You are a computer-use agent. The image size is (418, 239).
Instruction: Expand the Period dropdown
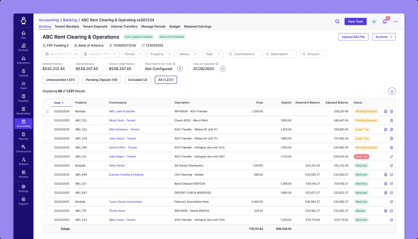click(133, 54)
